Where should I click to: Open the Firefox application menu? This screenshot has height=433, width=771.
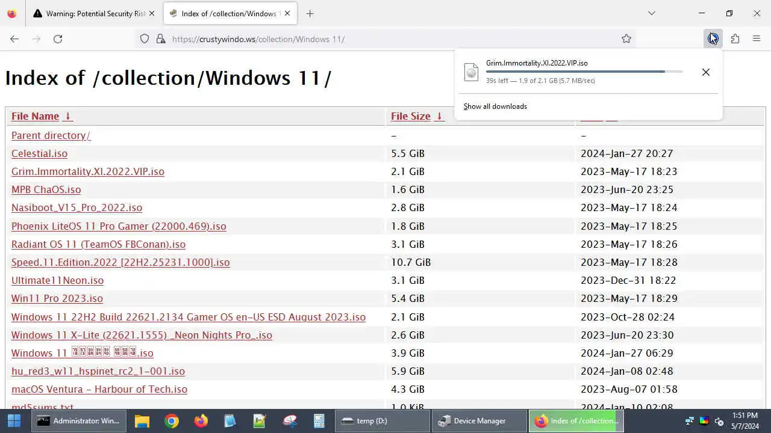757,38
